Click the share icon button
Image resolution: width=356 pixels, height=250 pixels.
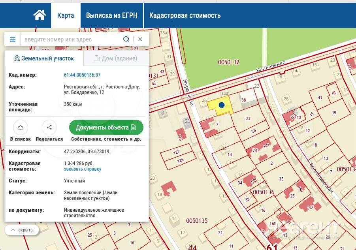coord(49,128)
